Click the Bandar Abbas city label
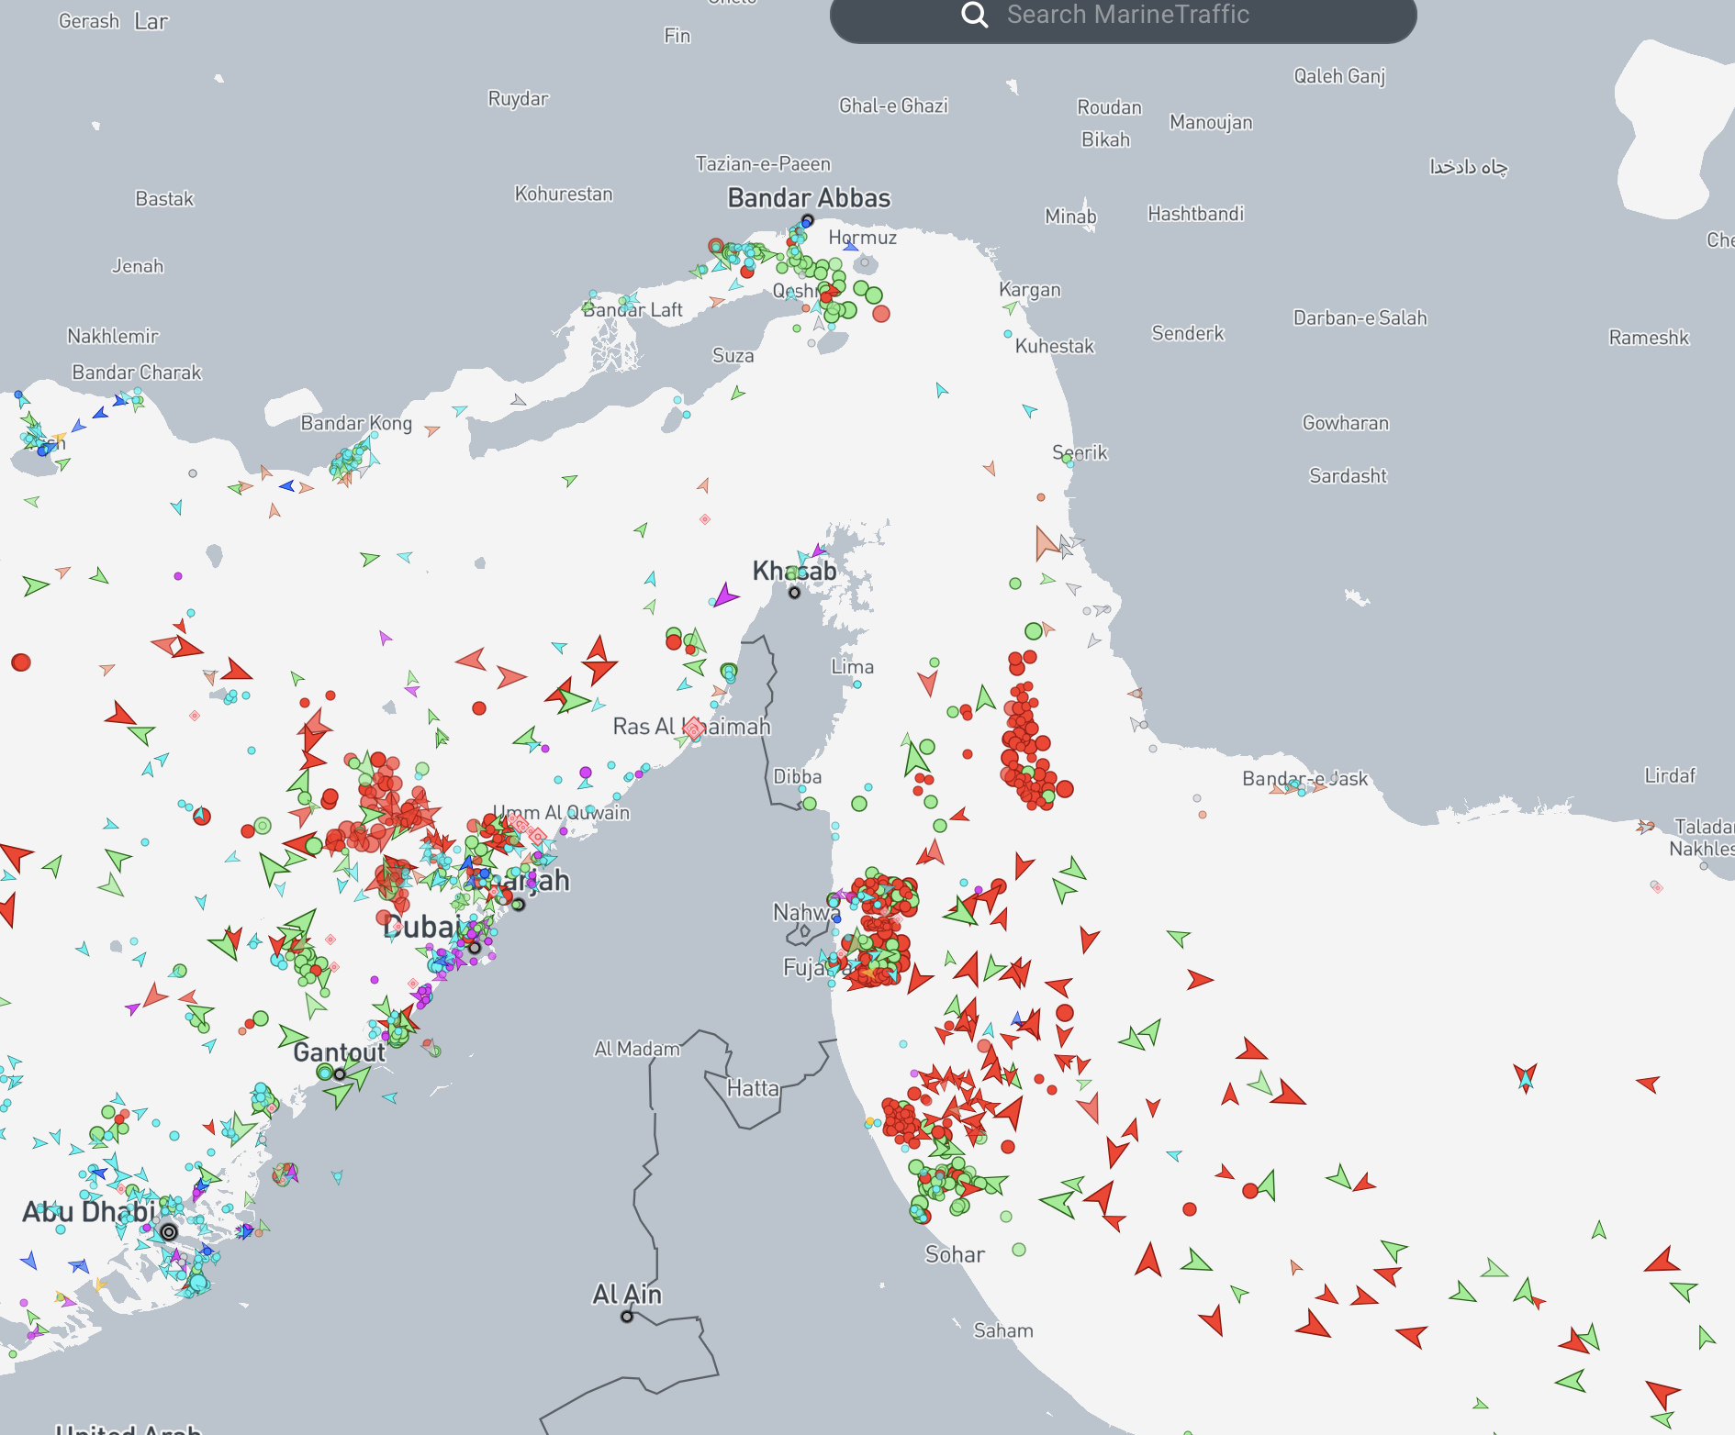 coord(809,198)
